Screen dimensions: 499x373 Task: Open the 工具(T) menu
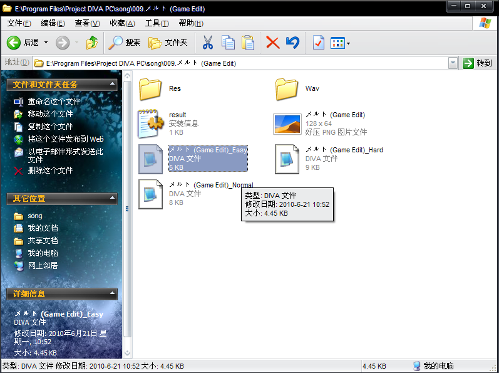click(157, 23)
